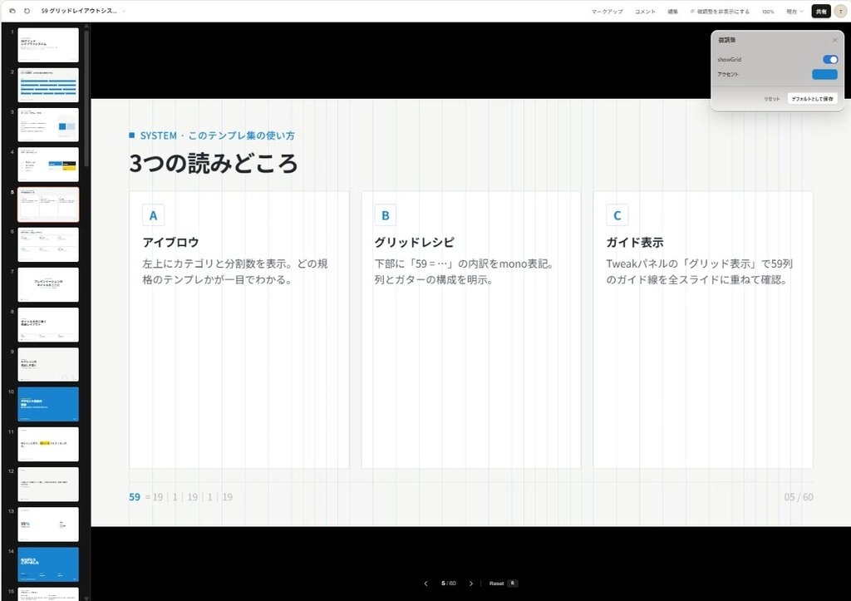Open the コメント menu
The image size is (851, 601).
645,12
